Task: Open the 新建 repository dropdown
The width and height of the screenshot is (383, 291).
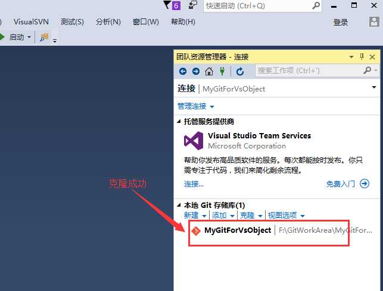Action: (x=195, y=216)
